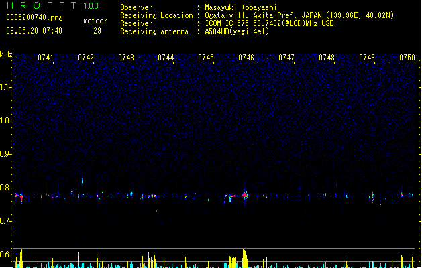
Task: Click the 0750 time marker
Action: [407, 58]
